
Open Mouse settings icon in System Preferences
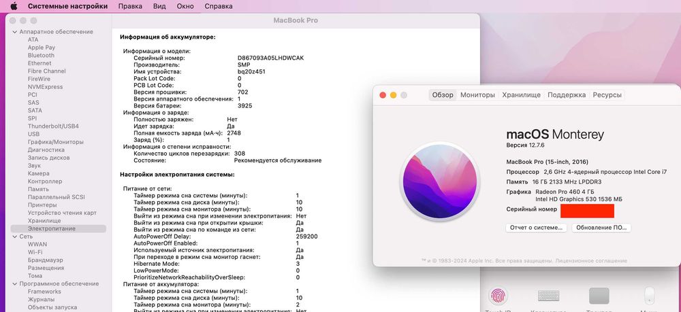(x=649, y=296)
